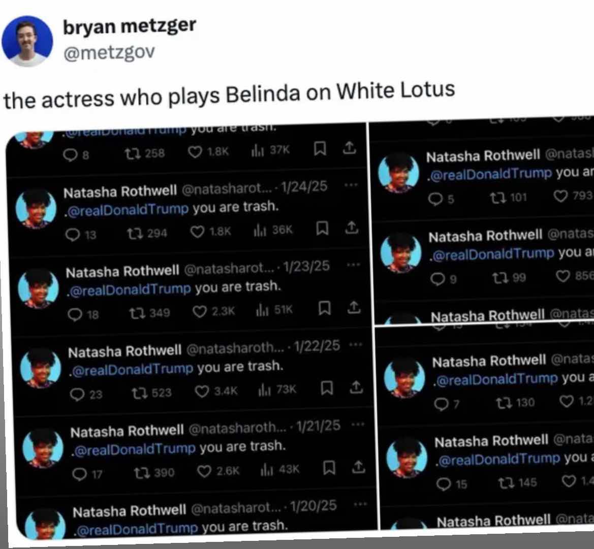The image size is (594, 549).
Task: Reply to the 1/22/25 tweet with 23 comments
Action: coord(86,394)
